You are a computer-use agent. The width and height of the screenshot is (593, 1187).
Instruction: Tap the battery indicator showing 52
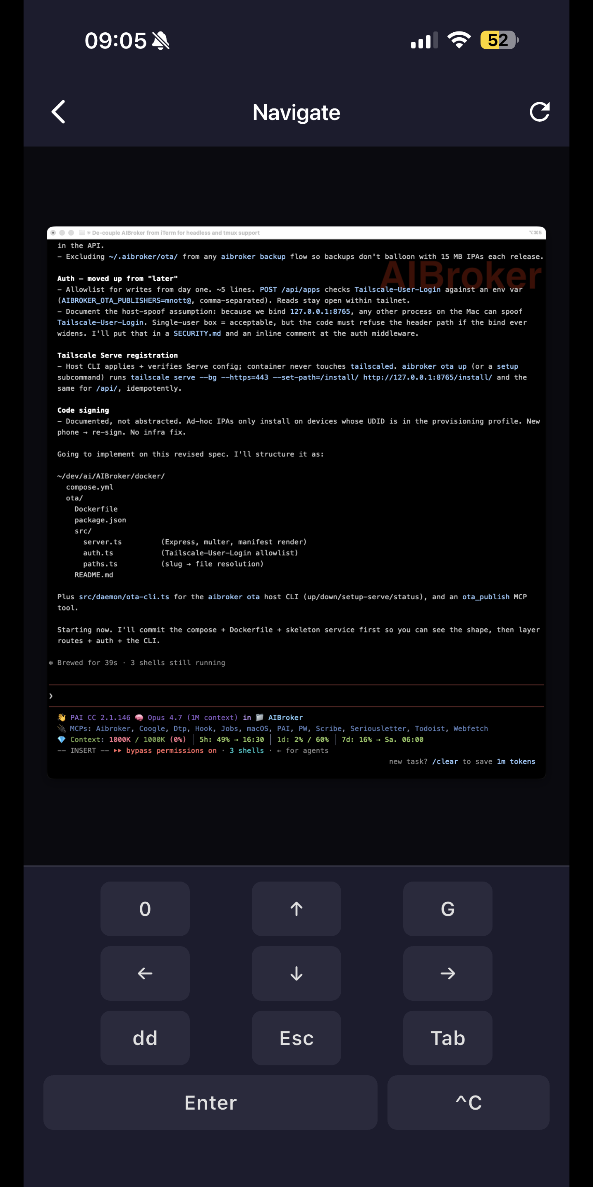coord(500,40)
